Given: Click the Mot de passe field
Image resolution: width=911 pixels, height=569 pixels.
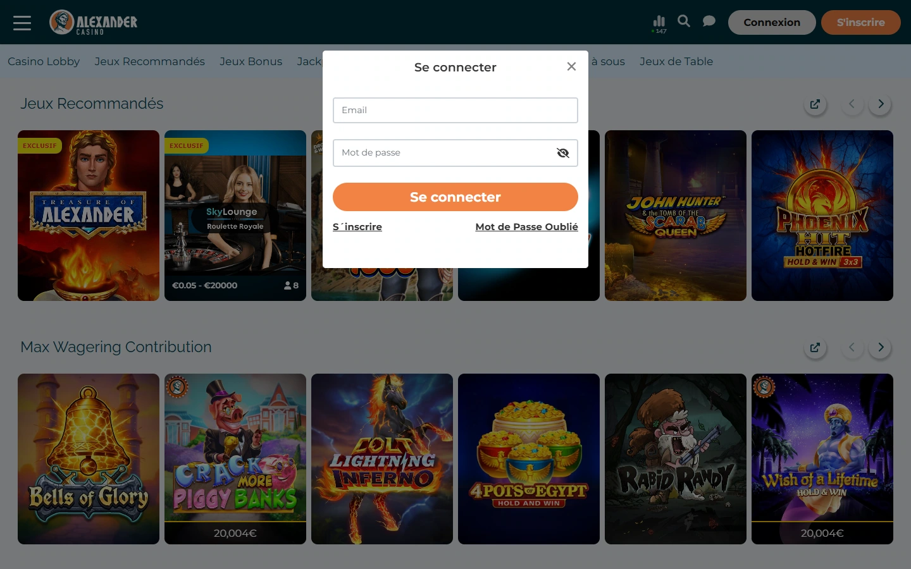Looking at the screenshot, I should 455,153.
